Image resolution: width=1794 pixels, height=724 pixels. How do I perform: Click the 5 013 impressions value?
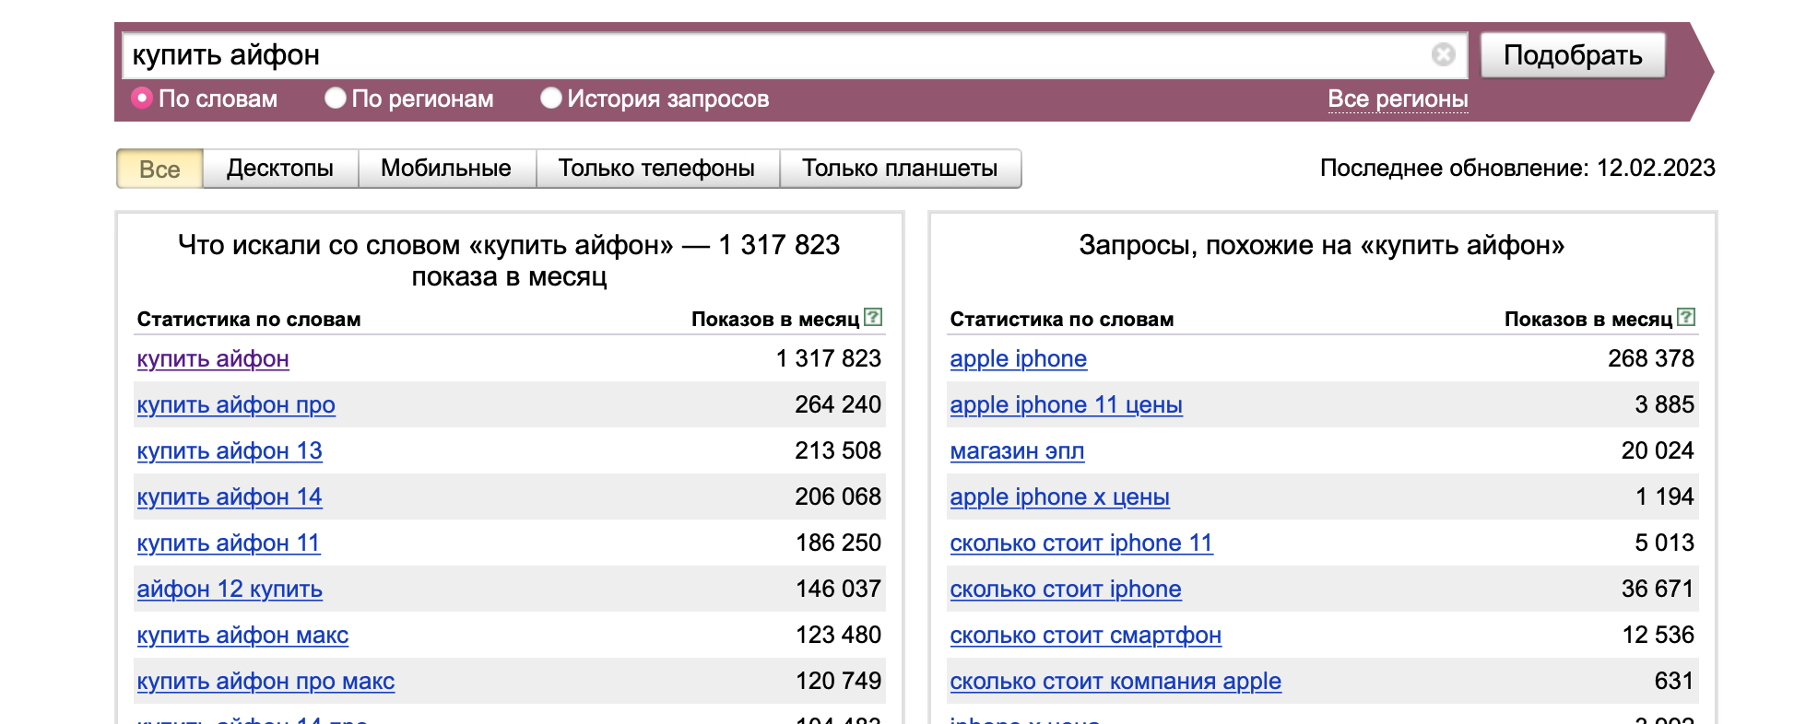[x=1665, y=543]
